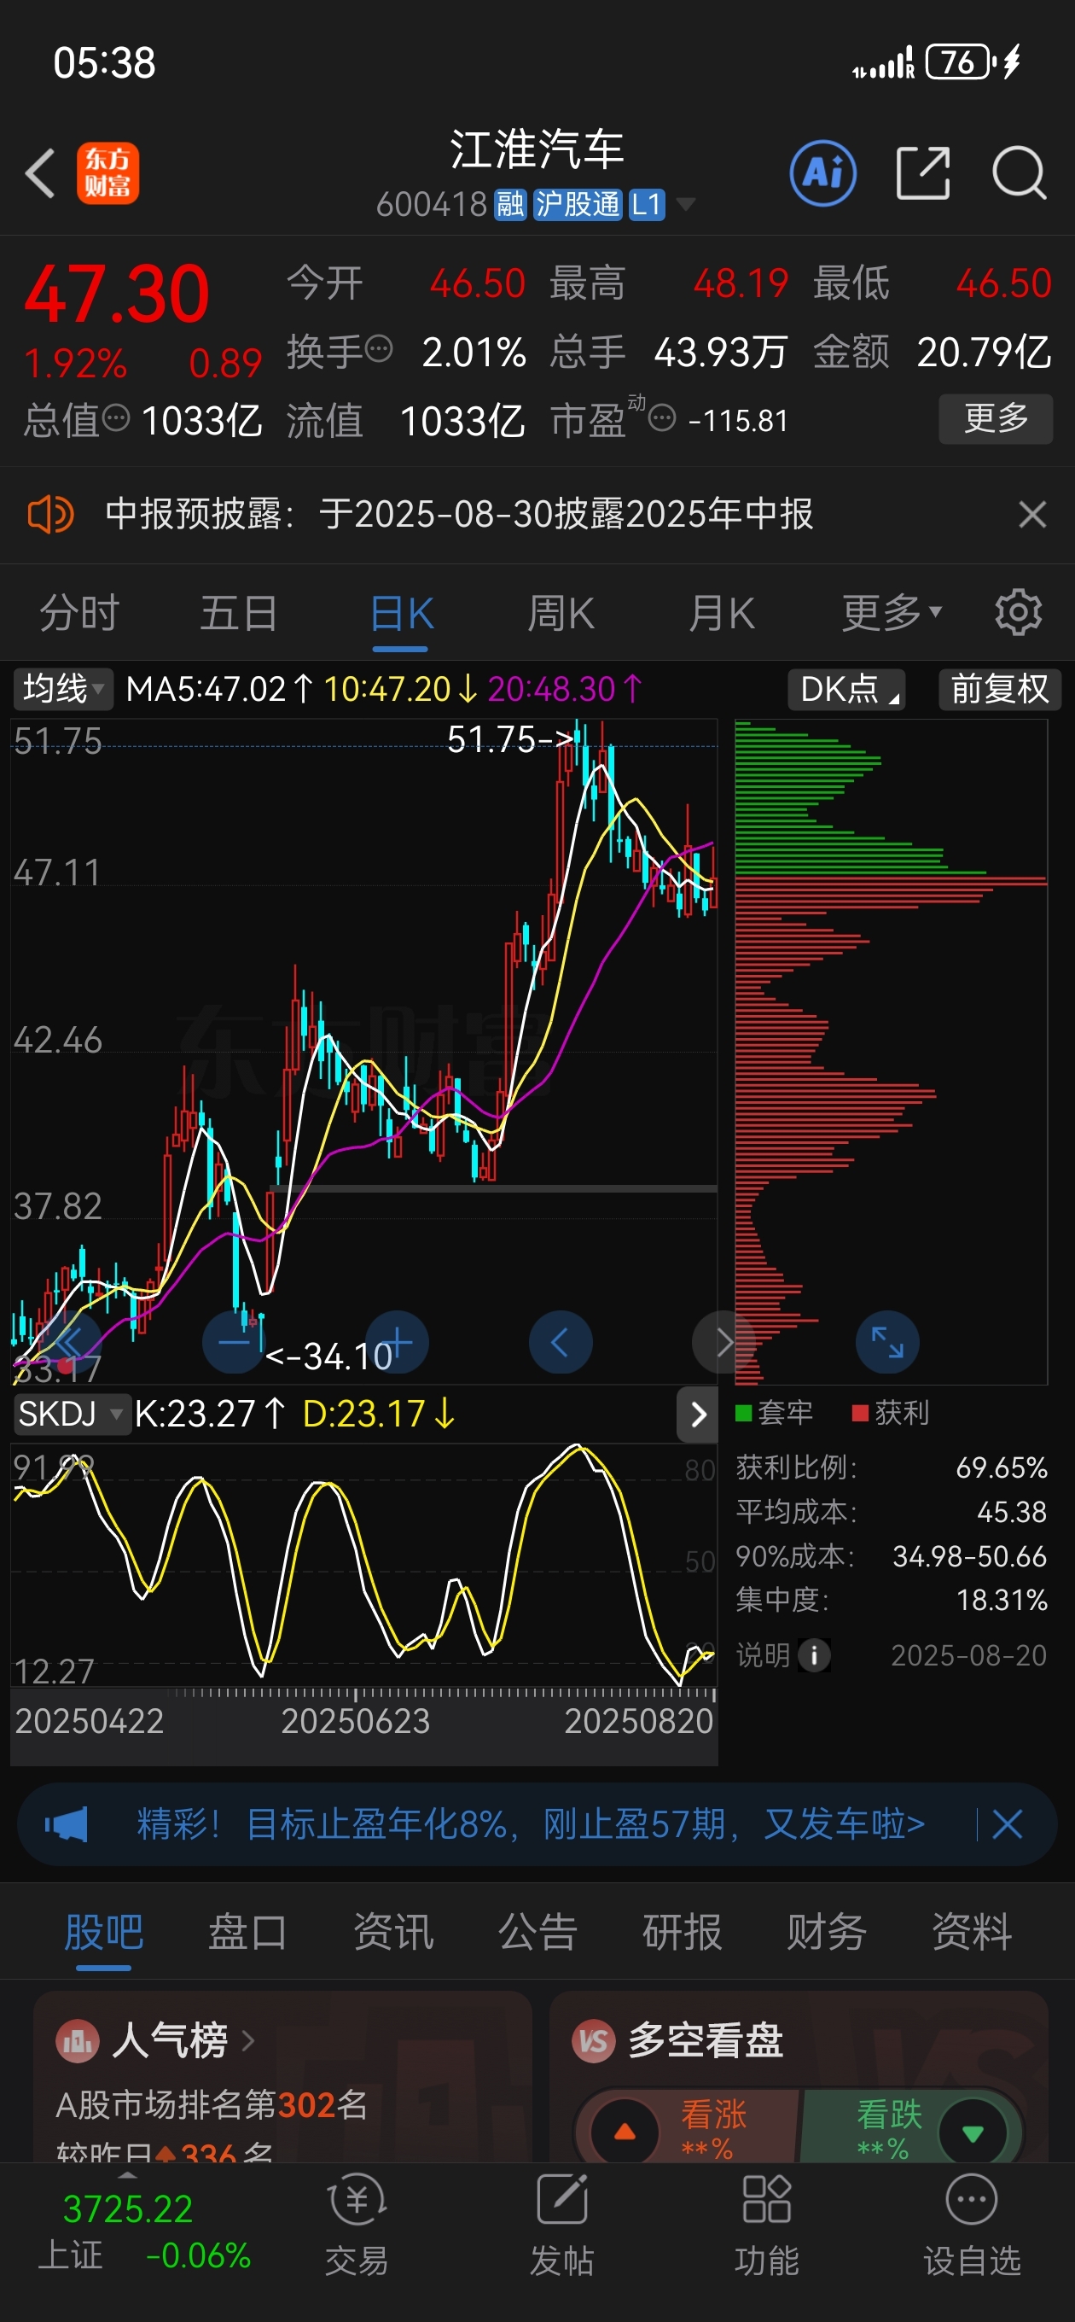Open the 前复权 adjustment selector
This screenshot has height=2322, width=1075.
coord(1000,689)
